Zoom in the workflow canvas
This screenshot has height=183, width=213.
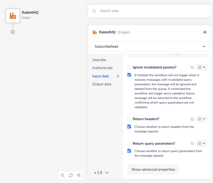(x=79, y=175)
